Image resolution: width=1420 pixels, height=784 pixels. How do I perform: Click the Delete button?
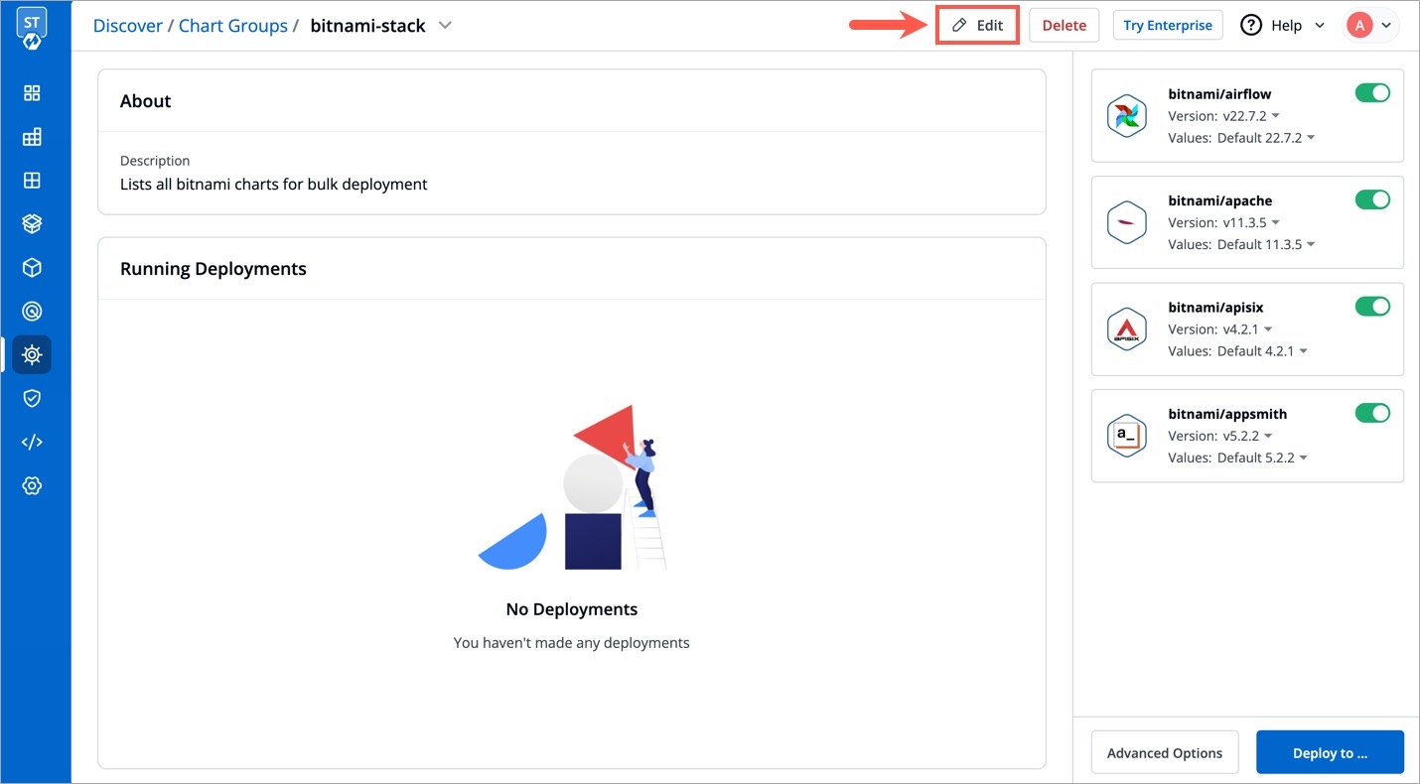click(x=1064, y=26)
